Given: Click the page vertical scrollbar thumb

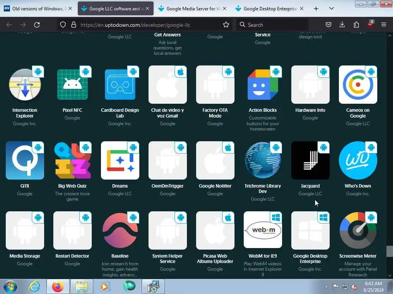Looking at the screenshot, I should pos(390,251).
